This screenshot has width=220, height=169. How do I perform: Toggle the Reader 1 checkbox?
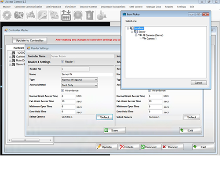click(62, 62)
